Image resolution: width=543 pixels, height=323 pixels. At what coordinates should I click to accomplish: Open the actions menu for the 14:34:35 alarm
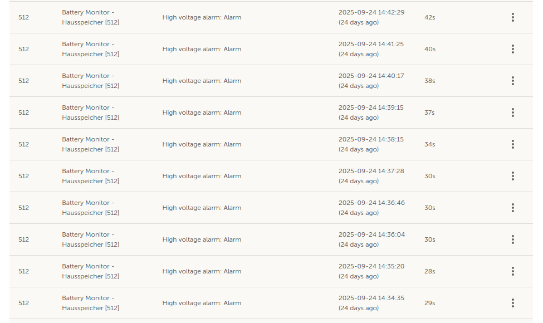click(x=512, y=303)
